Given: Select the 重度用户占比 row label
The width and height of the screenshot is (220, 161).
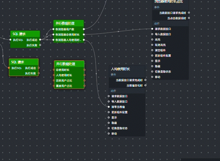Looking at the screenshot, I should pos(64,86).
